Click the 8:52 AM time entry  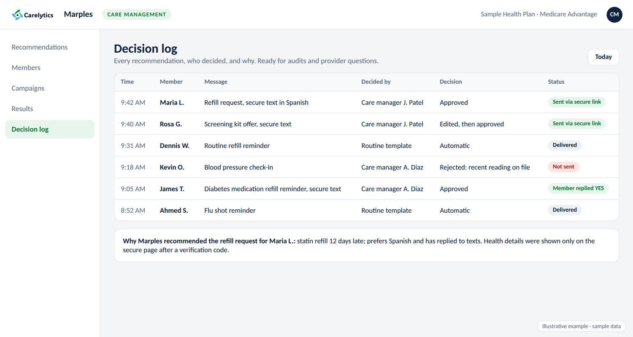133,210
